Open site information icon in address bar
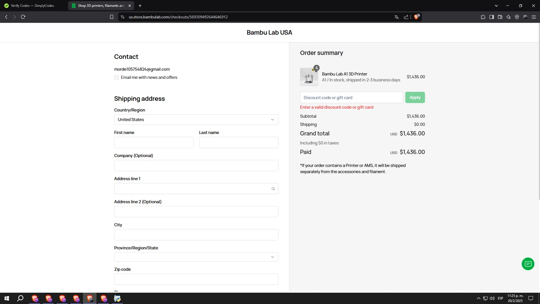Image resolution: width=540 pixels, height=304 pixels. [x=123, y=17]
